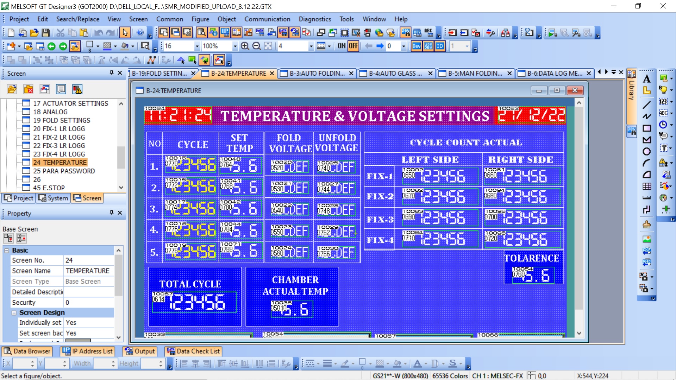
Task: Open the grid spacing 16 dropdown
Action: [197, 46]
